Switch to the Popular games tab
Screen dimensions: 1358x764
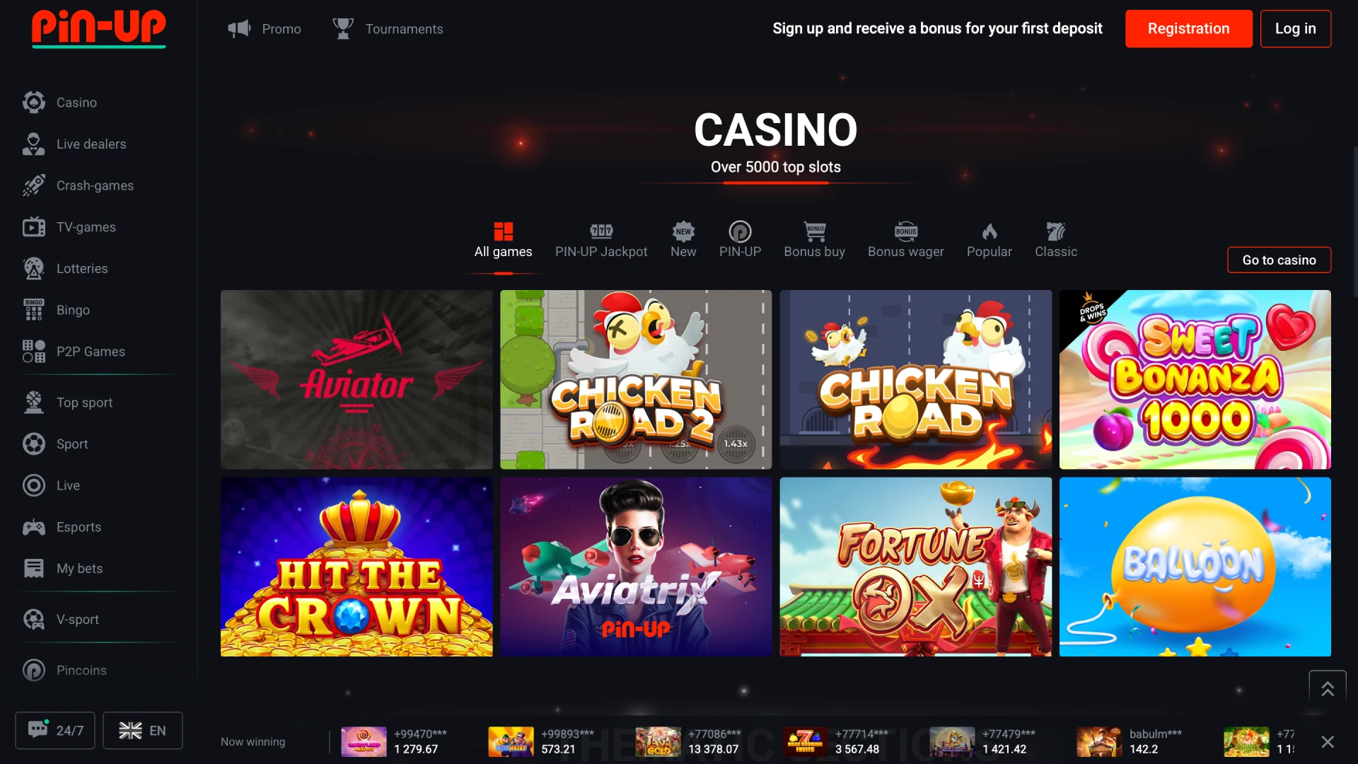(x=989, y=241)
